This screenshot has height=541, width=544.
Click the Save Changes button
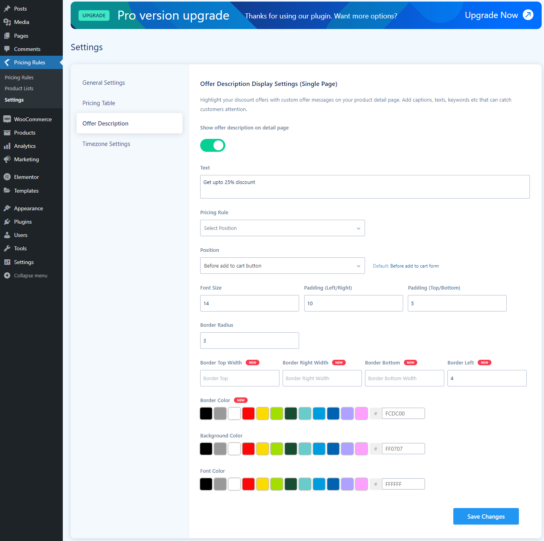tap(486, 516)
